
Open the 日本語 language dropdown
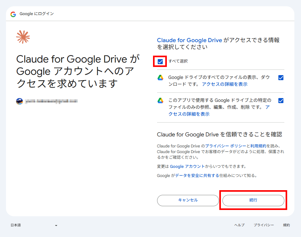point(34,225)
